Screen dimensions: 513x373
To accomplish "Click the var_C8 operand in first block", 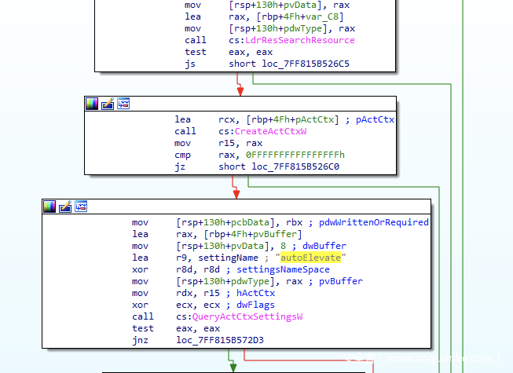I will [322, 16].
